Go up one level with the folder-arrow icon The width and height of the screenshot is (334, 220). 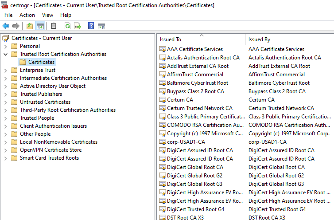click(30, 26)
